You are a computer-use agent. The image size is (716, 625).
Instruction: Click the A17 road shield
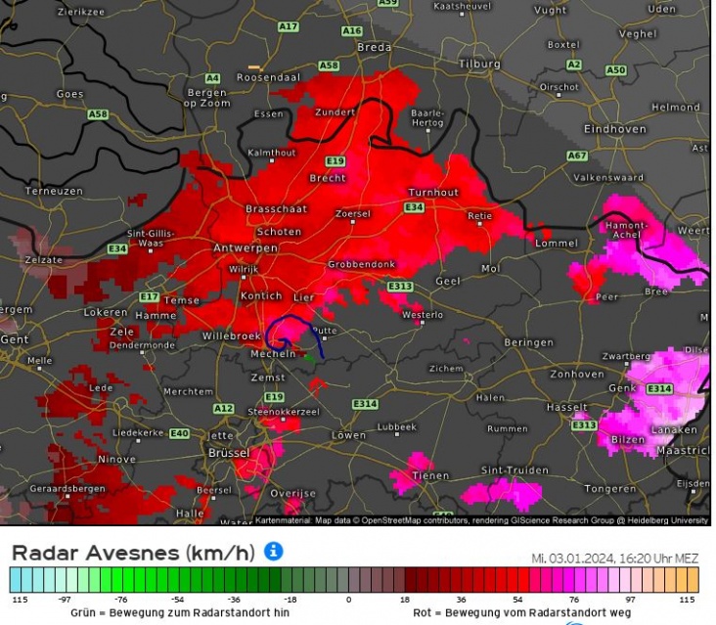[288, 27]
